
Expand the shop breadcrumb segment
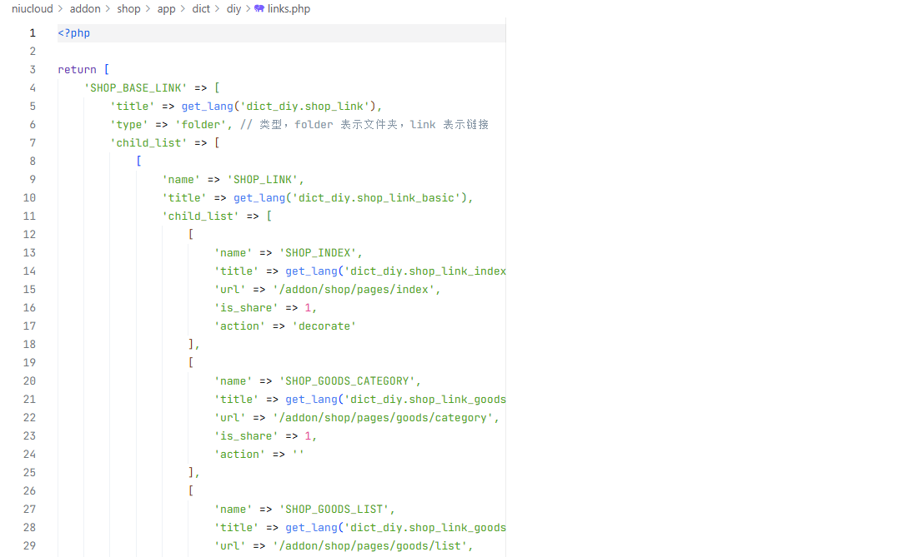pos(128,9)
